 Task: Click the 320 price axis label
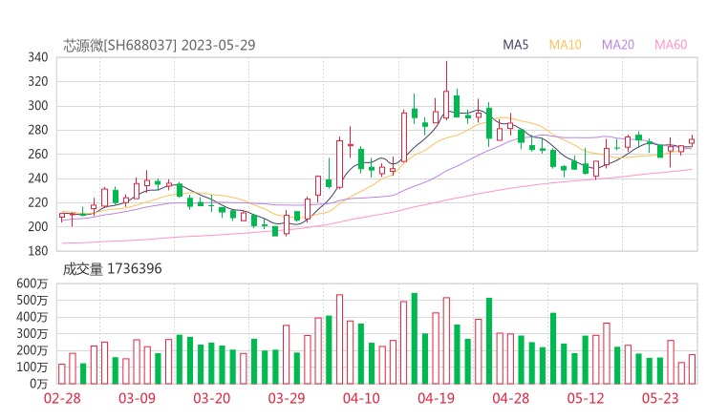tap(38, 82)
